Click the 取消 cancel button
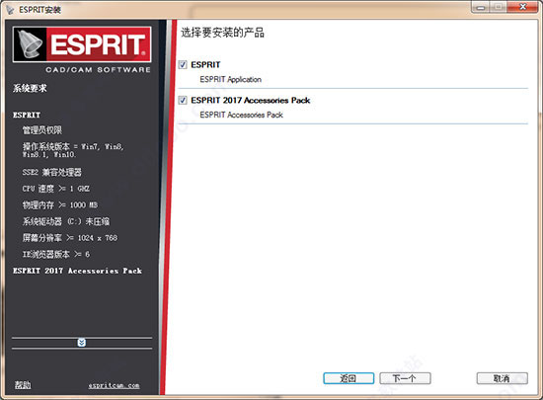543x400 pixels. pyautogui.click(x=503, y=378)
